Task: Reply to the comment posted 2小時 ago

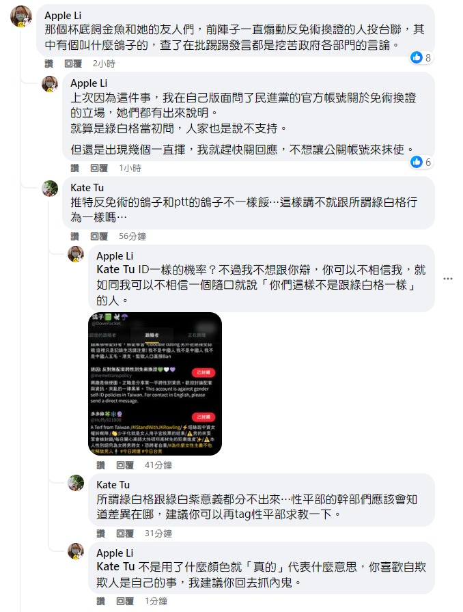Action: coord(73,64)
